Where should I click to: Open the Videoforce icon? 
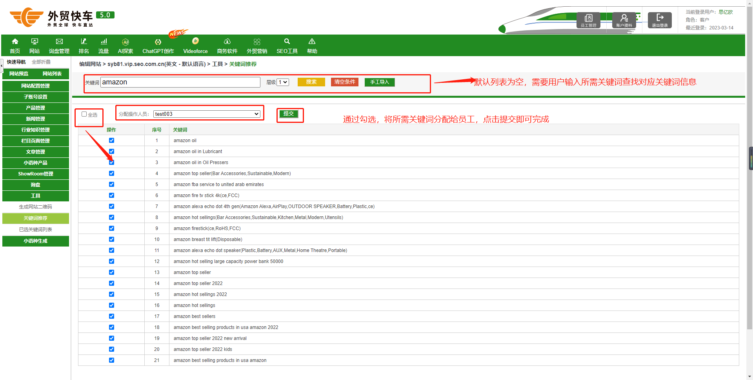195,41
